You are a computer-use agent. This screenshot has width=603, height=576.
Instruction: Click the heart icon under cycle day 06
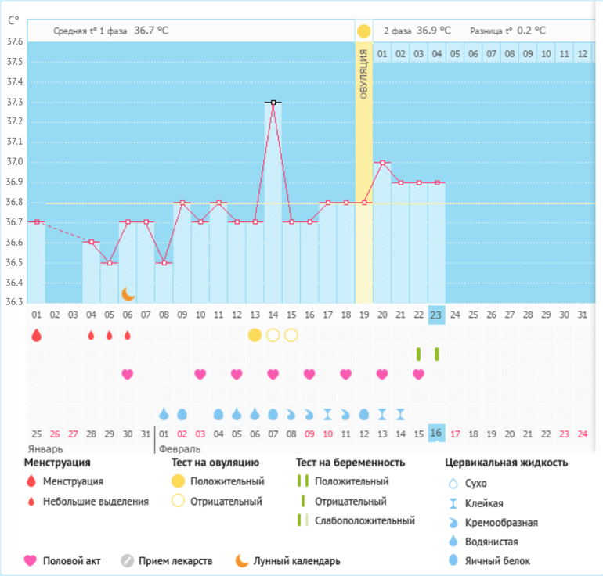[x=127, y=374]
